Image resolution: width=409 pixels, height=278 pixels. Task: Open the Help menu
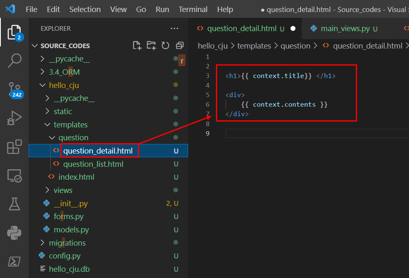[x=225, y=10]
